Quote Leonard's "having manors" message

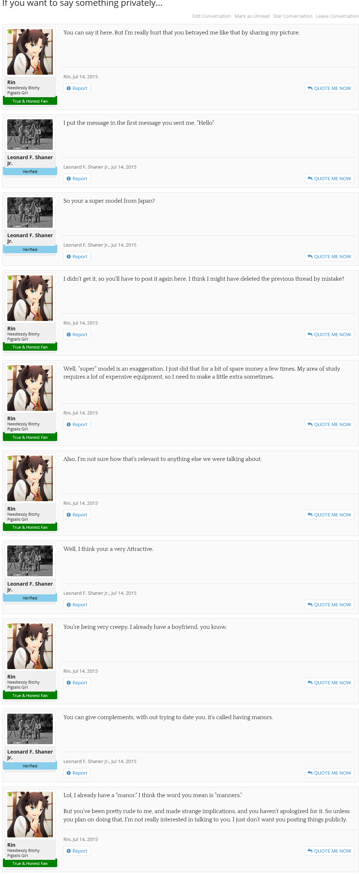(x=329, y=773)
